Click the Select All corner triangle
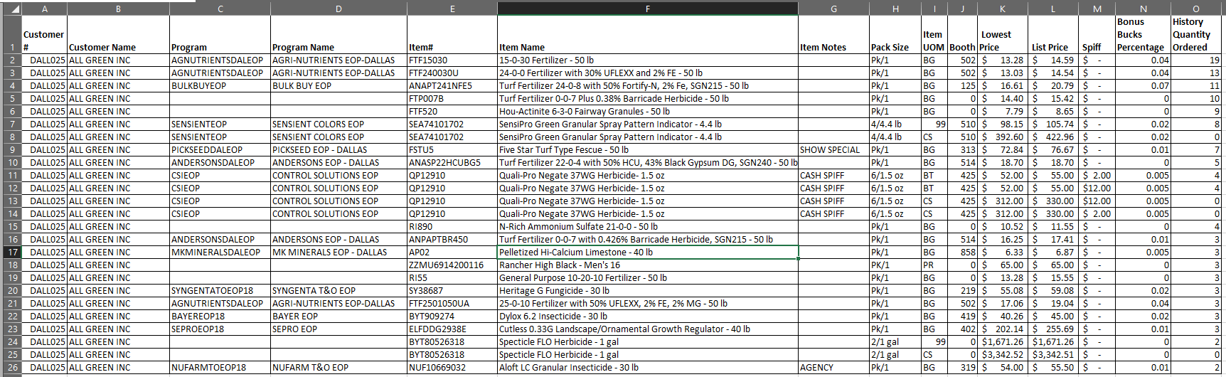1226x377 pixels. (x=11, y=9)
